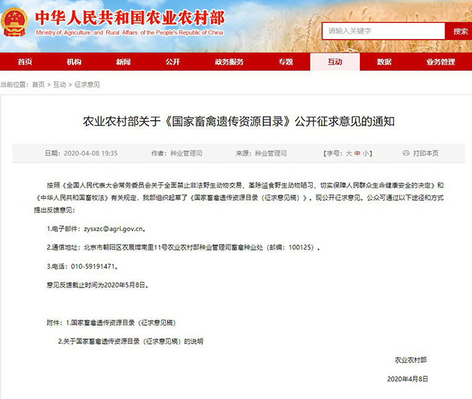
Task: Click the English Ministry of Agriculture subtitle
Action: pyautogui.click(x=130, y=32)
